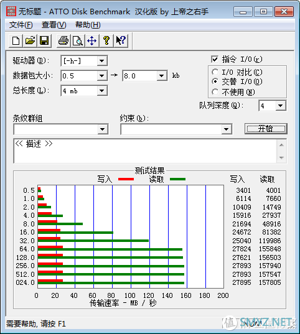This screenshot has height=334, width=300.
Task: Click the write value 24672
Action: pos(241,232)
